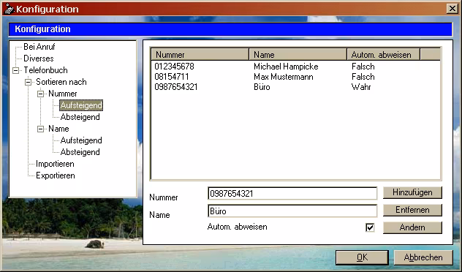This screenshot has height=272, width=462.
Task: Select the 0987654321 list row
Action: [x=295, y=87]
